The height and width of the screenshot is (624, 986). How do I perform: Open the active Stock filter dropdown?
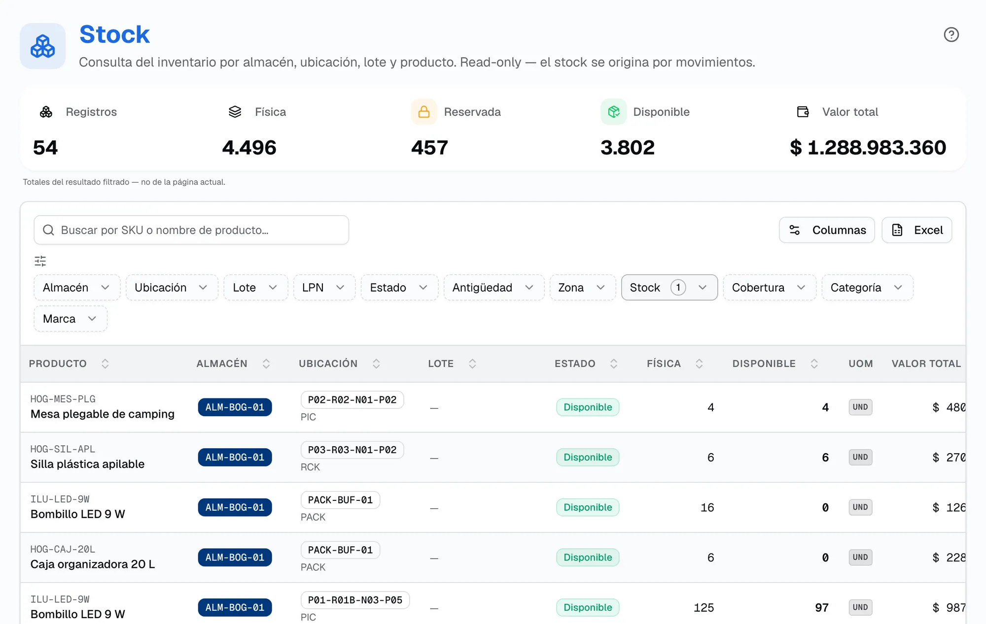tap(669, 288)
